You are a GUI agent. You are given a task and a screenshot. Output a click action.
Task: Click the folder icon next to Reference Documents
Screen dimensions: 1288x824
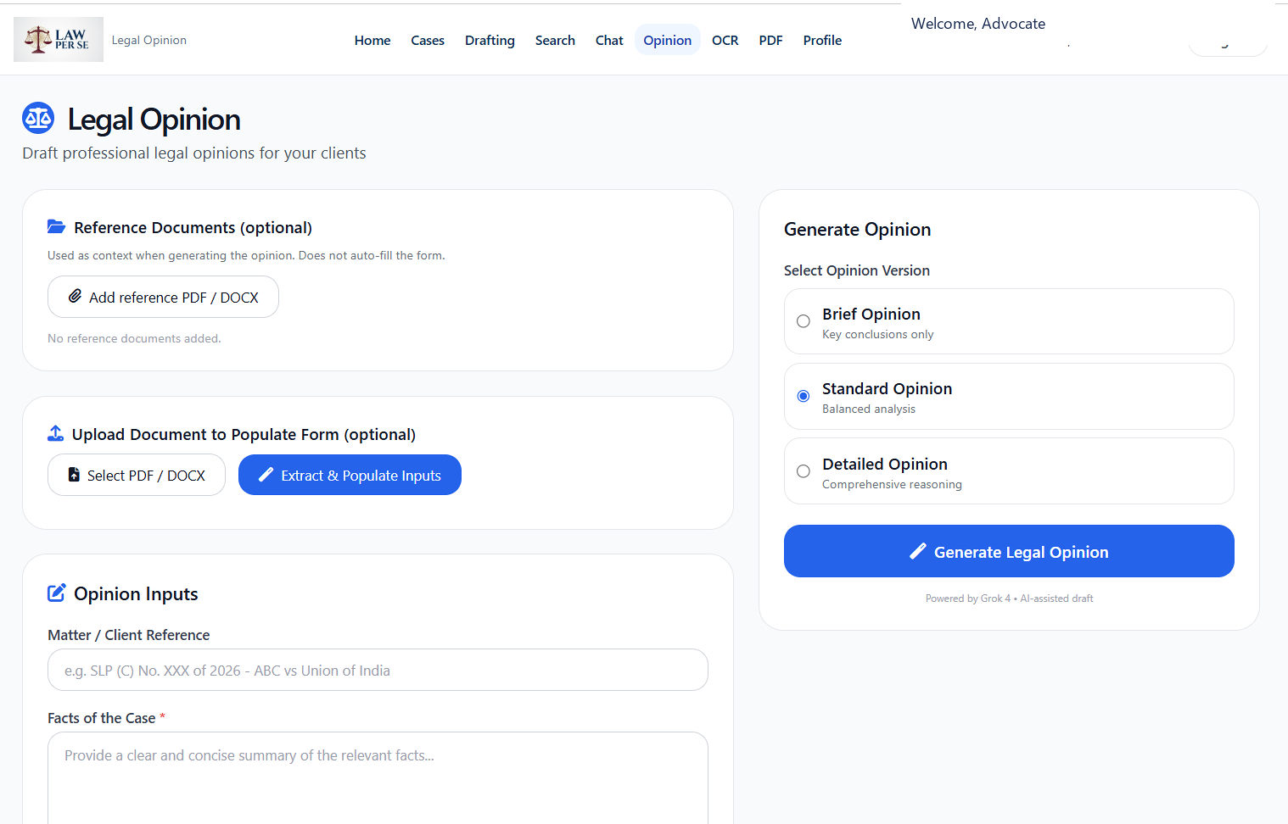click(x=57, y=227)
